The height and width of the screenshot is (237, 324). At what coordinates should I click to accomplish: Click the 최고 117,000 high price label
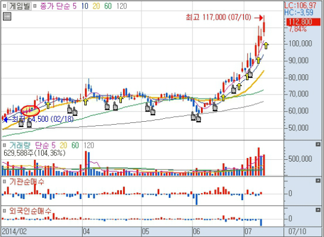218,17
